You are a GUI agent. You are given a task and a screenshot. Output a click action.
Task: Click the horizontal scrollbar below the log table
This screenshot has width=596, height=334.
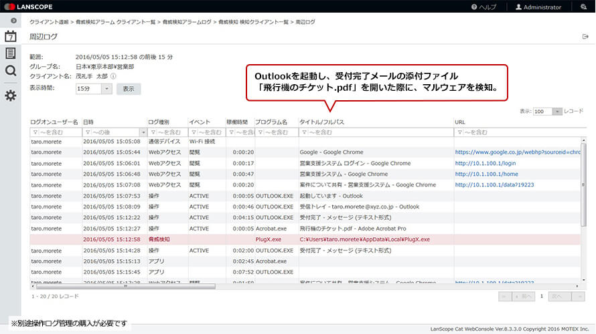pos(126,286)
